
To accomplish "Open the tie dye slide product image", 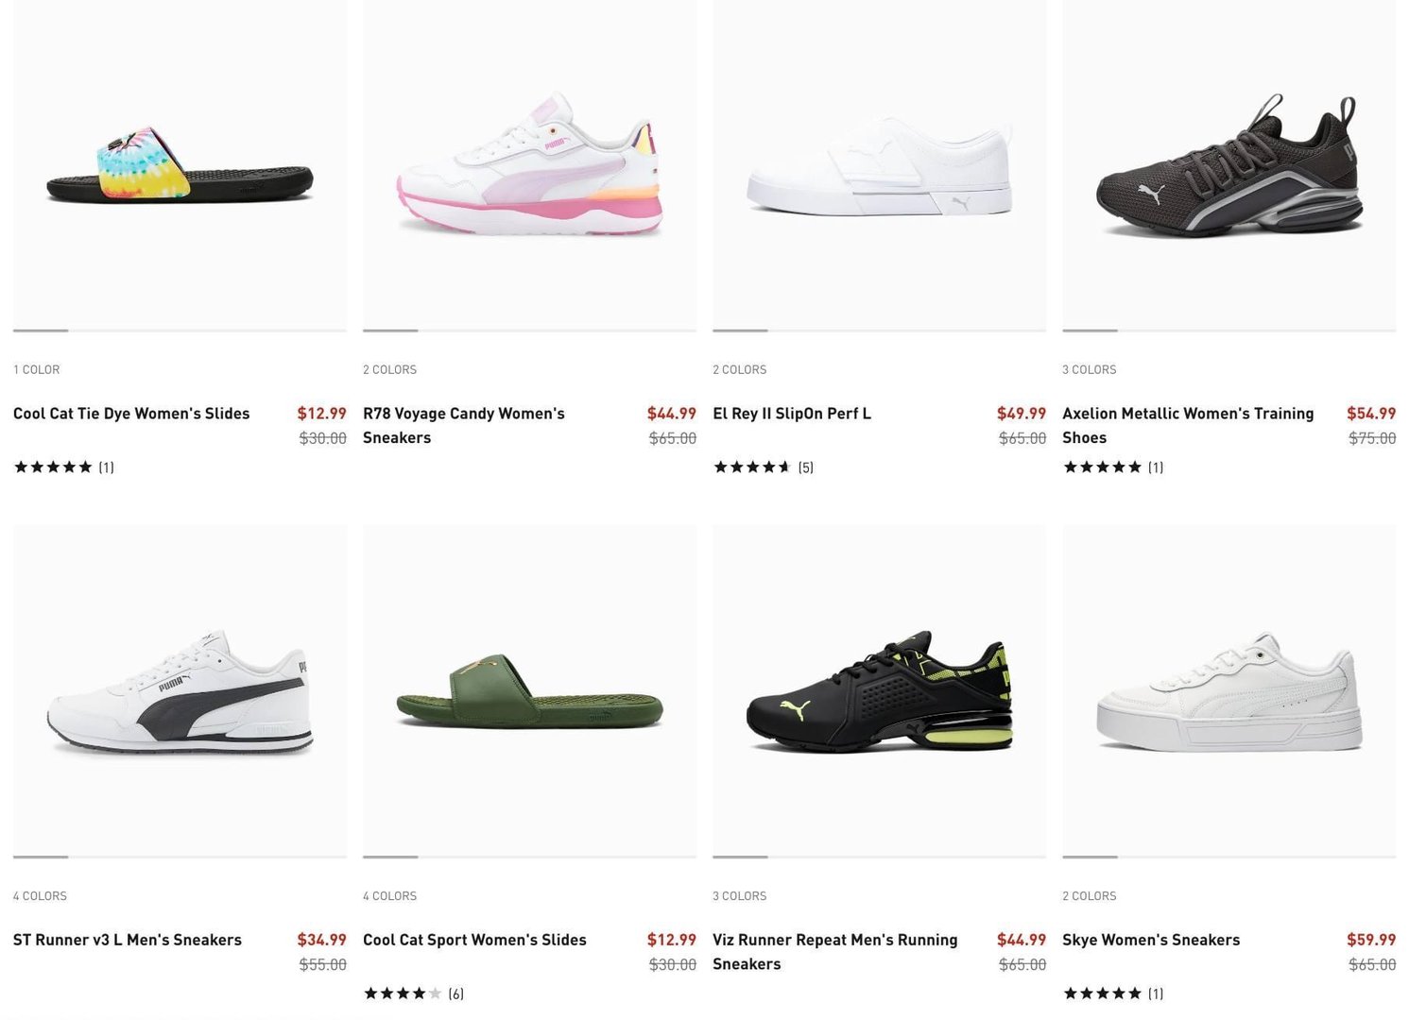I will (x=180, y=165).
